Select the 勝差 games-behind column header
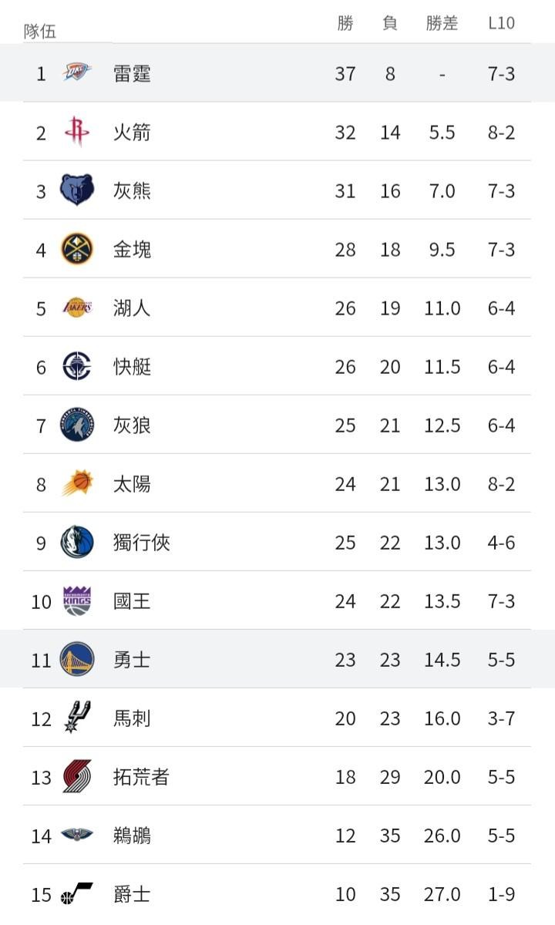Screen dimensions: 555x925 (442, 23)
